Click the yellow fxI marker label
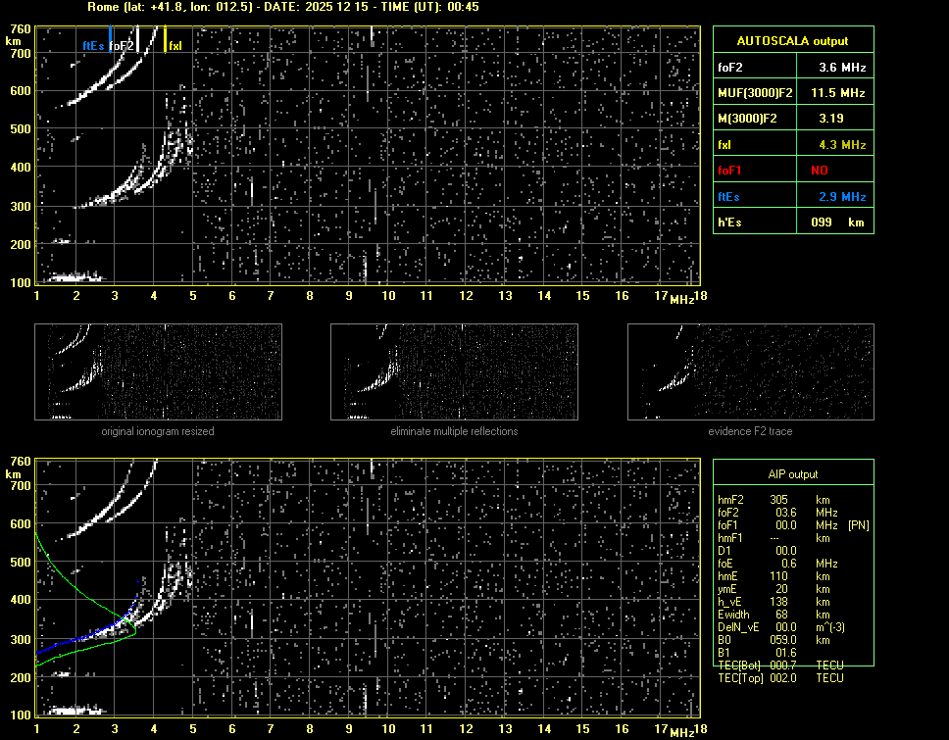949x740 pixels. (x=175, y=46)
